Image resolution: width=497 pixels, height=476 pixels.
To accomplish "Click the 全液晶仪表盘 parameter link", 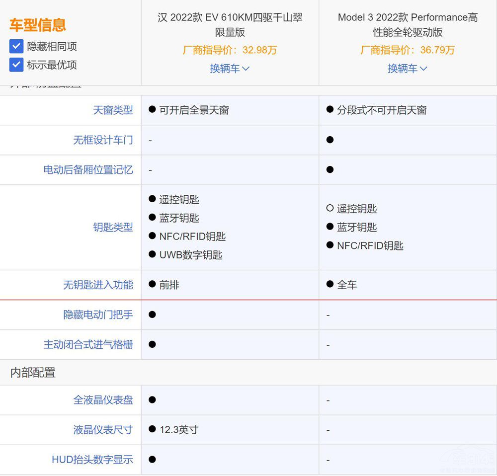I will 103,400.
